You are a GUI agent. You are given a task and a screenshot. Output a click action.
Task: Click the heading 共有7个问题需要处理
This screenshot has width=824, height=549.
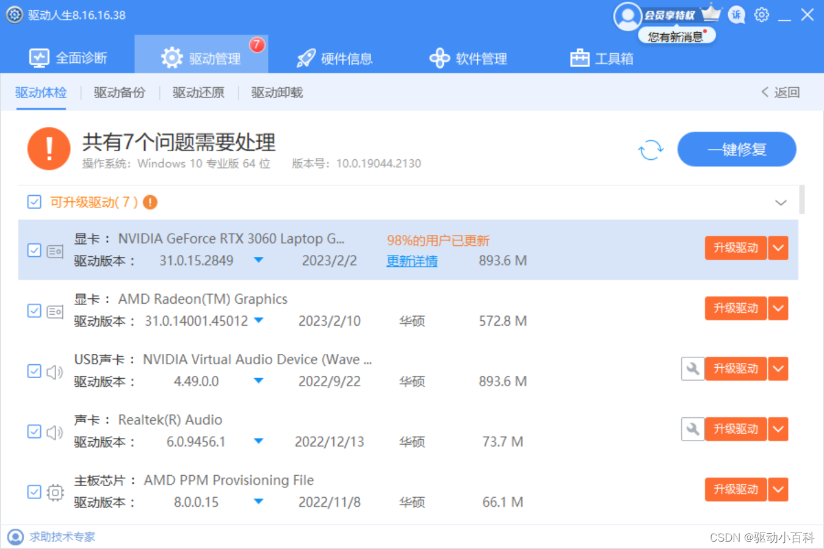[179, 143]
